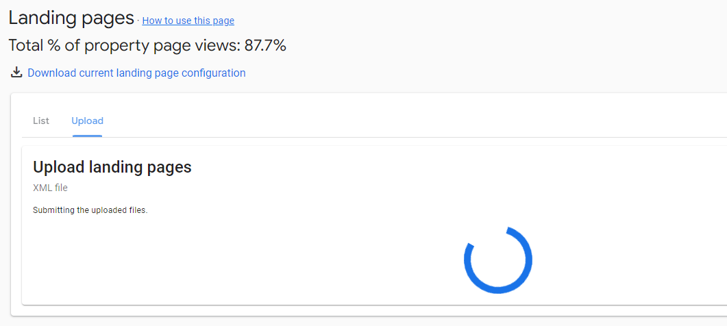The width and height of the screenshot is (727, 326).
Task: Click the 'XML file' subtitle text
Action: (x=50, y=188)
